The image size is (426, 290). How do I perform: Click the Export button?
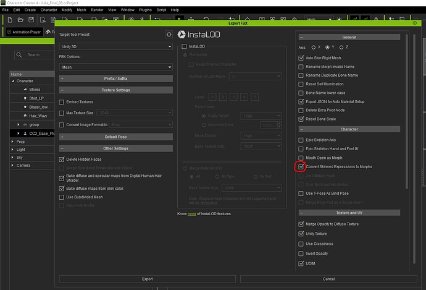[x=148, y=279]
